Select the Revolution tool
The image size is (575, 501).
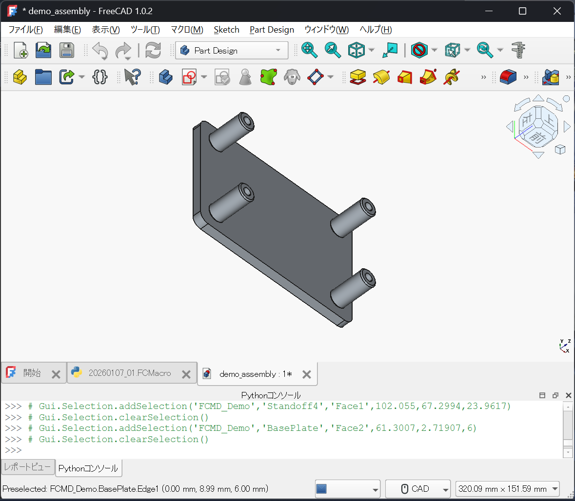[381, 77]
